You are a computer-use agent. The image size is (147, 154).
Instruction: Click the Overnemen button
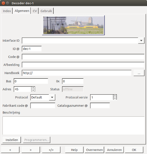coord(94,150)
